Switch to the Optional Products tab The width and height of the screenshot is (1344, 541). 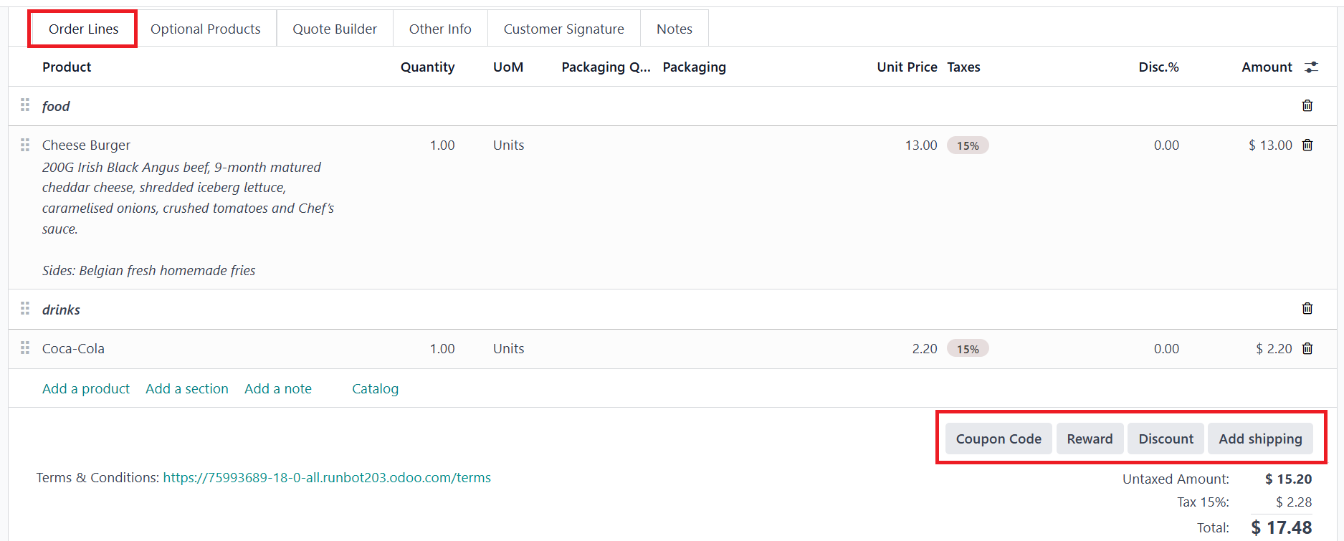point(206,29)
